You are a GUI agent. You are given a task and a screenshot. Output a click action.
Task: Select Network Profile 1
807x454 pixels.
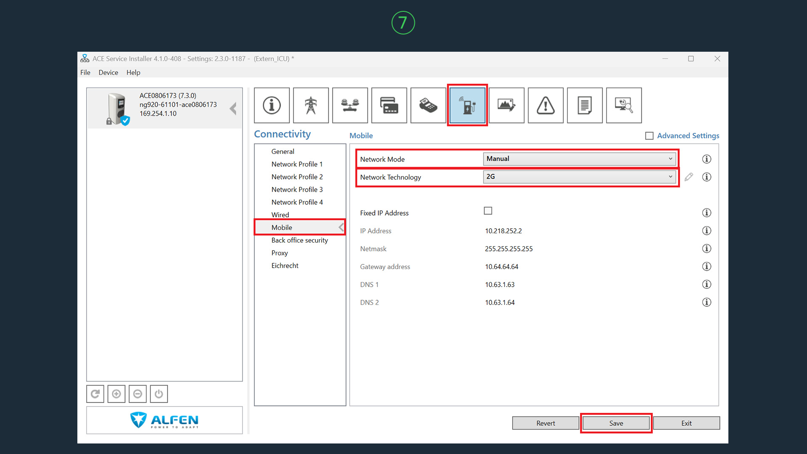coord(297,164)
